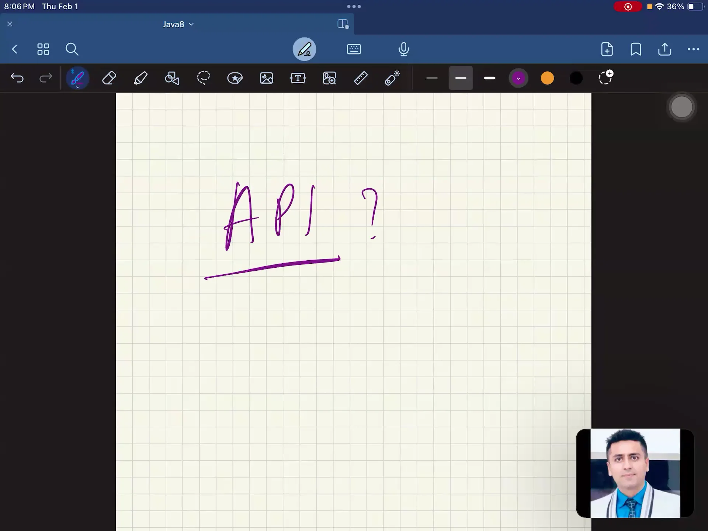Open split view document panel

tap(343, 24)
